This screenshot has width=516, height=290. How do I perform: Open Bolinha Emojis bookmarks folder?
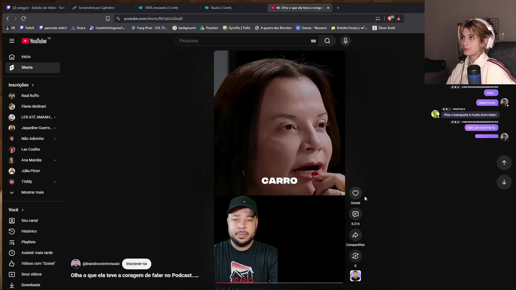pos(349,28)
